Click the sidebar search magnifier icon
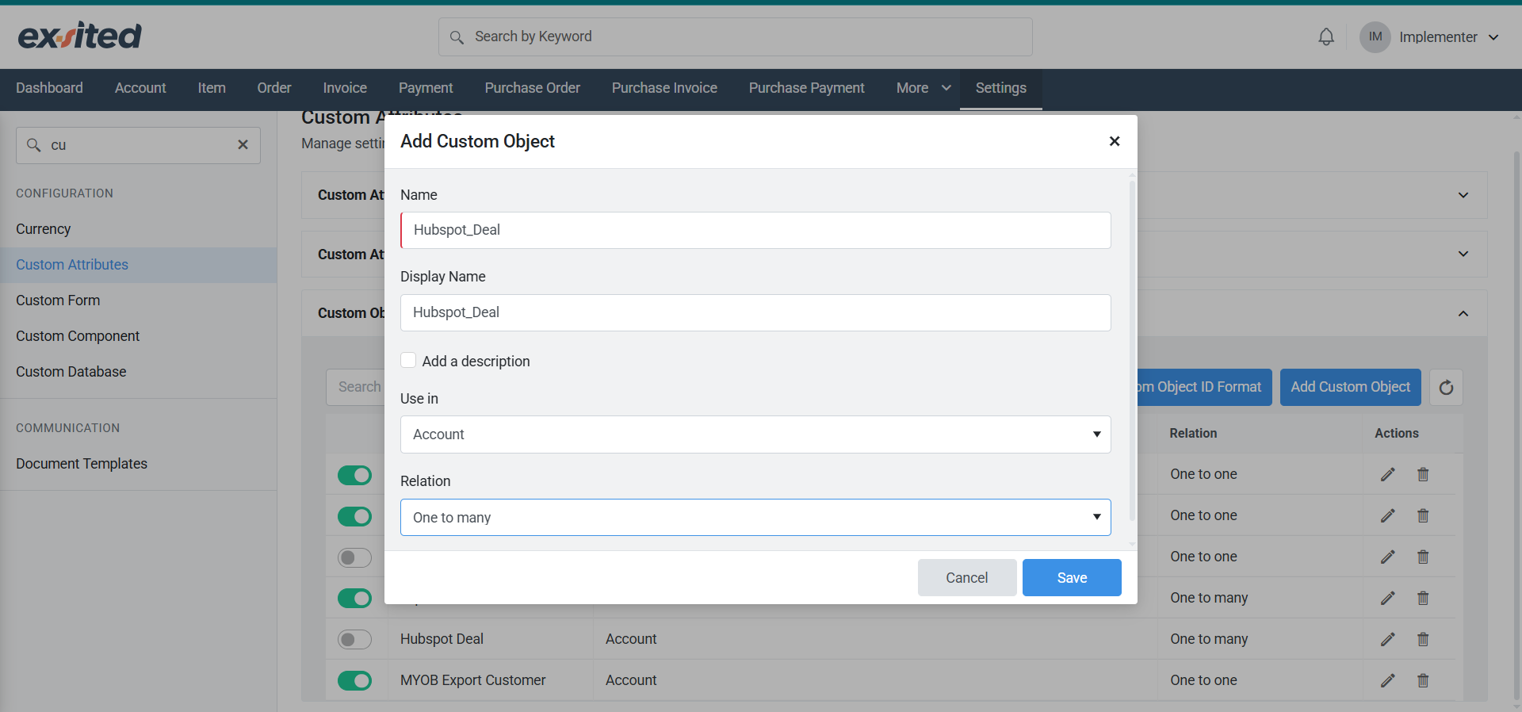The width and height of the screenshot is (1522, 712). click(34, 144)
